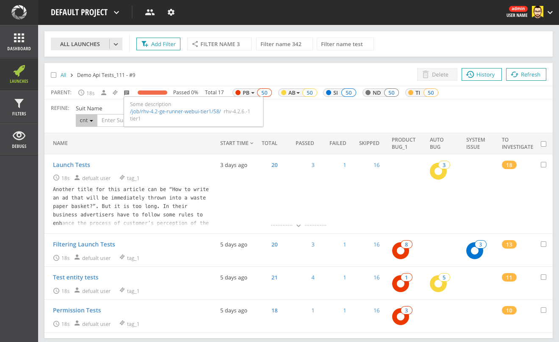Check the checkbox for the Launch Tests row

pyautogui.click(x=543, y=164)
